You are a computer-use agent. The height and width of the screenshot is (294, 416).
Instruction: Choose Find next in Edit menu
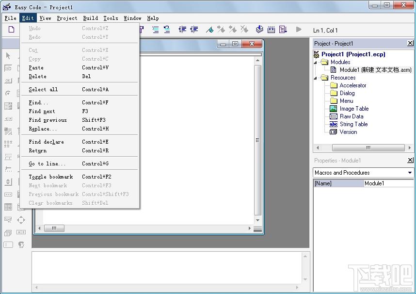click(80, 111)
